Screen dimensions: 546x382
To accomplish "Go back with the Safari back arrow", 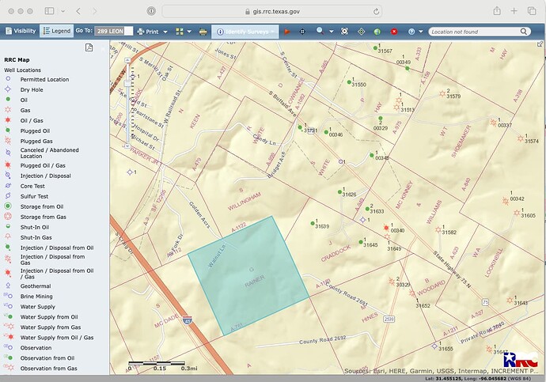I will tap(78, 11).
